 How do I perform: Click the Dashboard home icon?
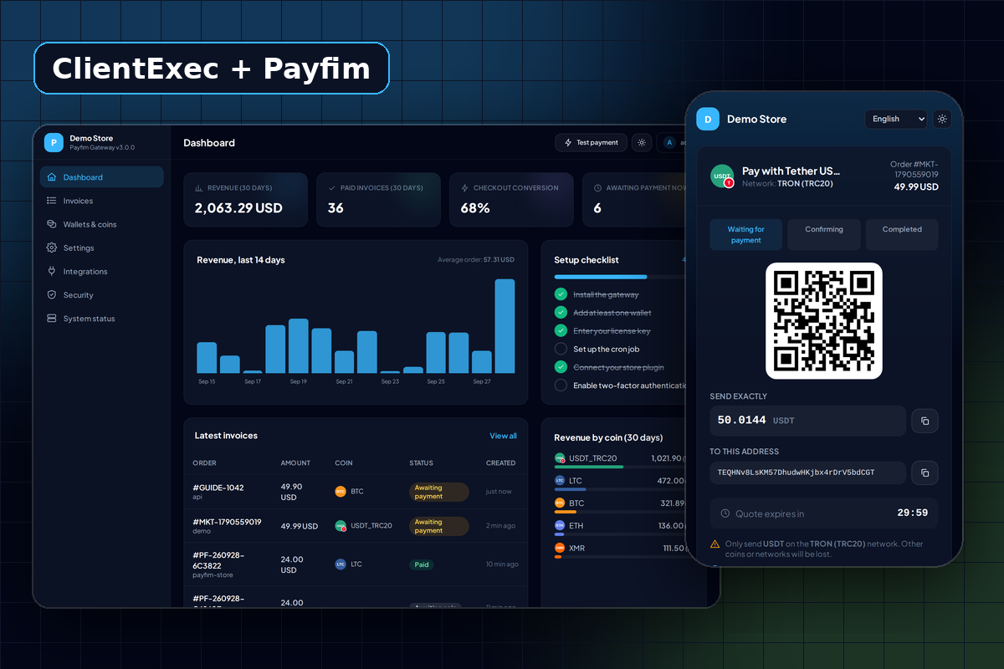tap(52, 177)
